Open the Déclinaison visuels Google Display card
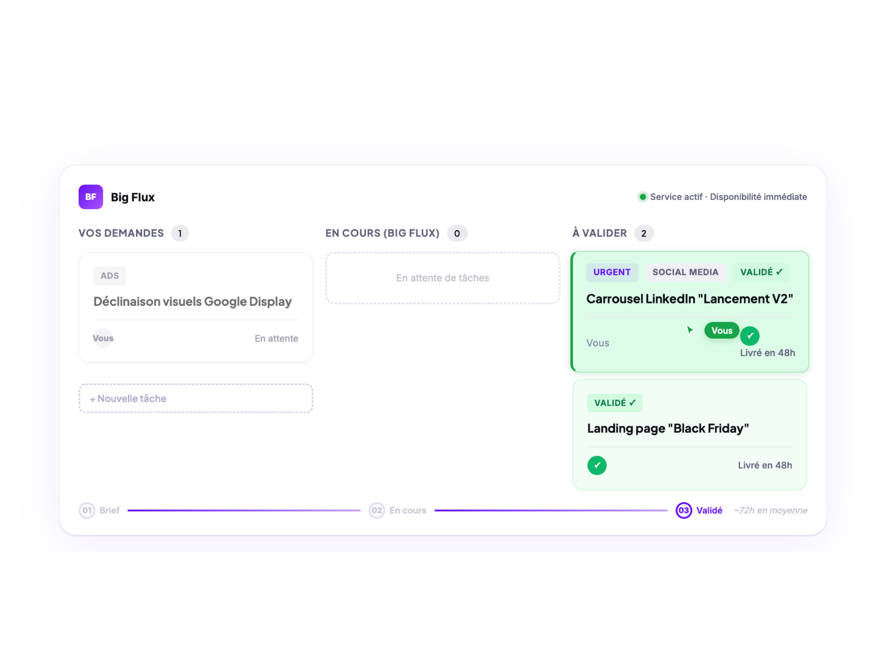This screenshot has width=879, height=659. click(x=195, y=301)
